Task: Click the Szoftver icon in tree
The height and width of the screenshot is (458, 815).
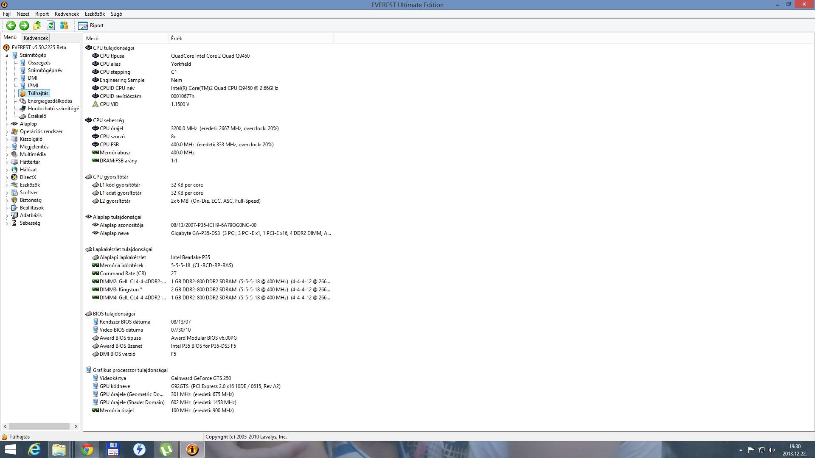Action: click(x=14, y=193)
